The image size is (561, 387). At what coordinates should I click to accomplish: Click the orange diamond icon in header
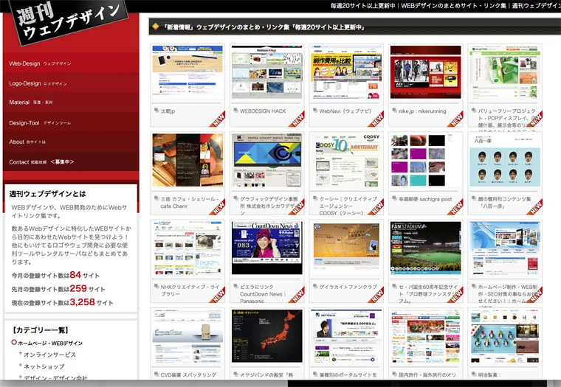(155, 27)
